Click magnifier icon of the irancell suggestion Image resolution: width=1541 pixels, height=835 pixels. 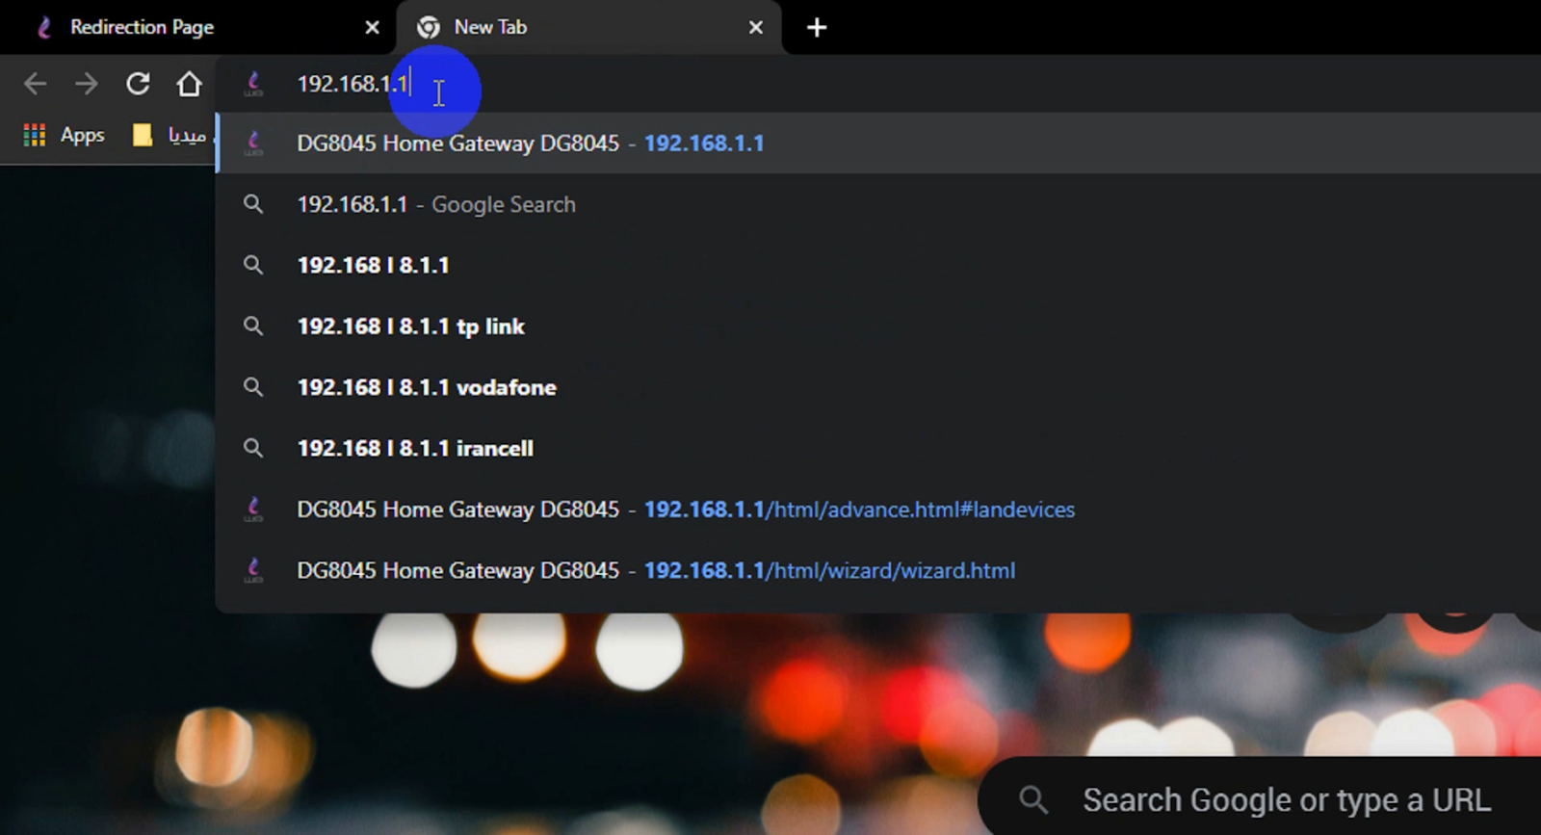(252, 448)
